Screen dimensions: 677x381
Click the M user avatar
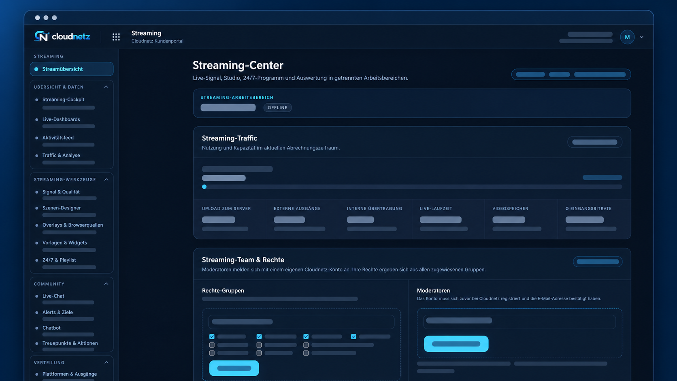627,37
